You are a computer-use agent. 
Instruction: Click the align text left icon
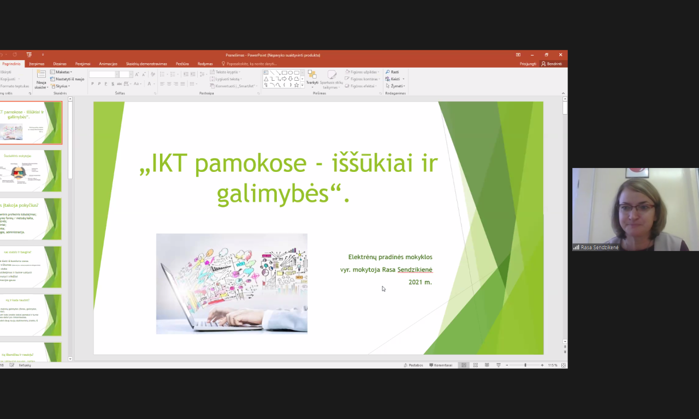(162, 84)
